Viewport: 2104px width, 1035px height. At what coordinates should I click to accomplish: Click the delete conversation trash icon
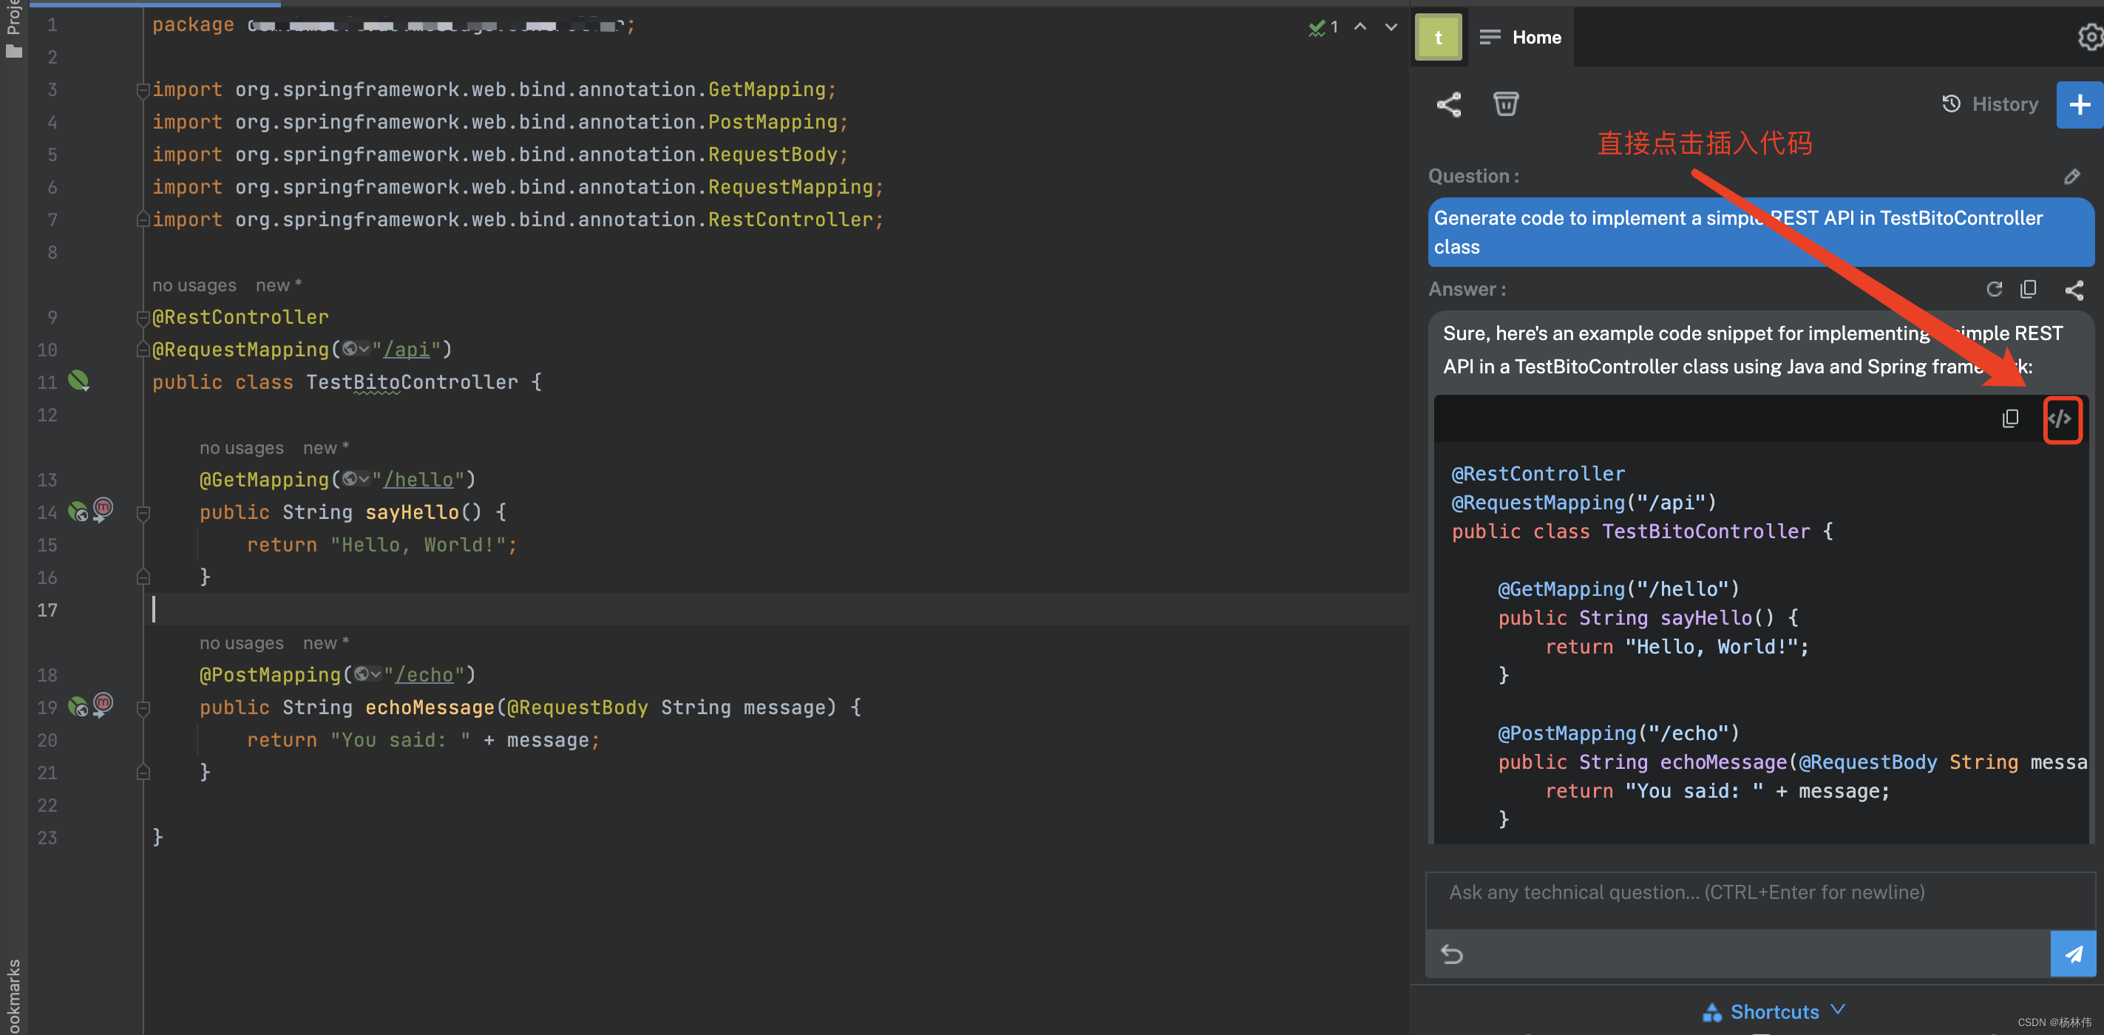point(1505,102)
